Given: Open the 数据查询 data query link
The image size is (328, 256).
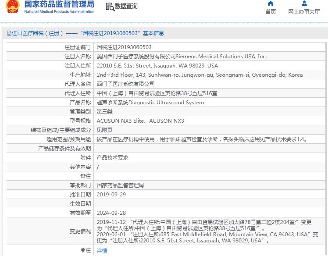Looking at the screenshot, I should click(x=126, y=6).
